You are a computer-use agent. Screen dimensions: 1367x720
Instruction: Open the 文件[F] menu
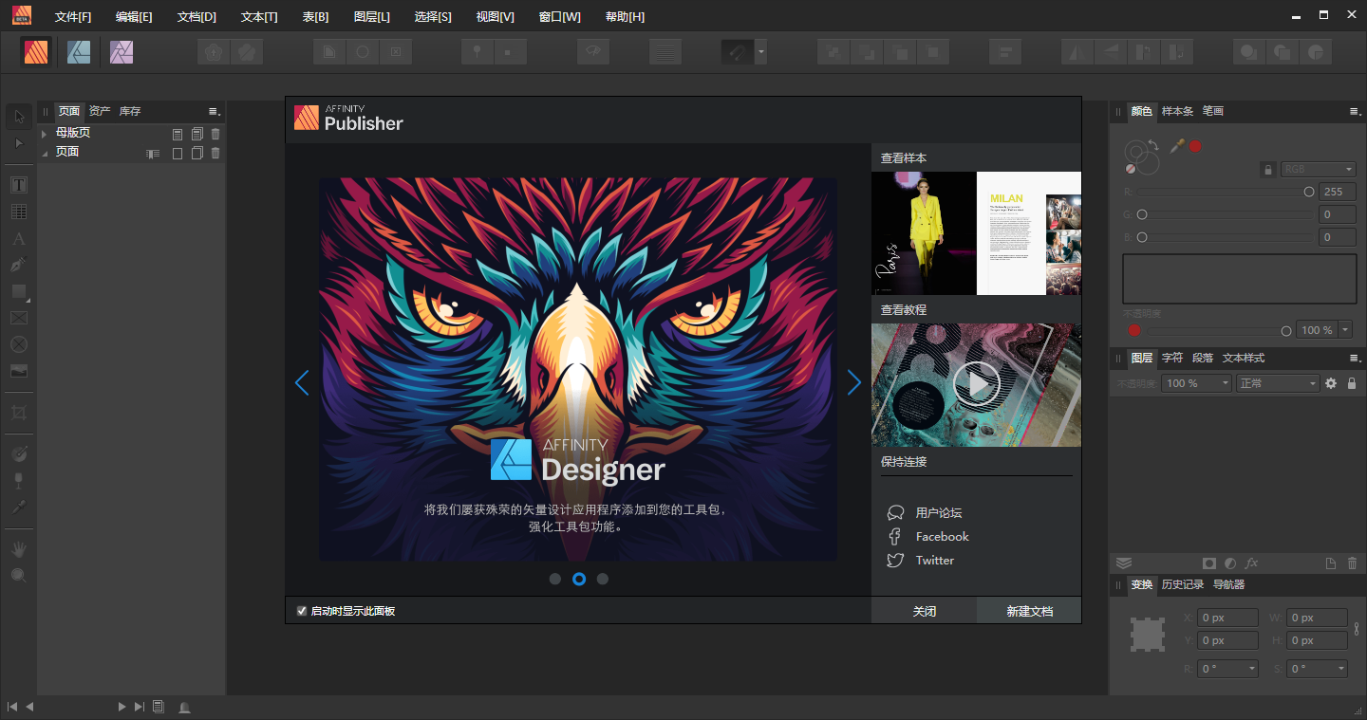73,17
